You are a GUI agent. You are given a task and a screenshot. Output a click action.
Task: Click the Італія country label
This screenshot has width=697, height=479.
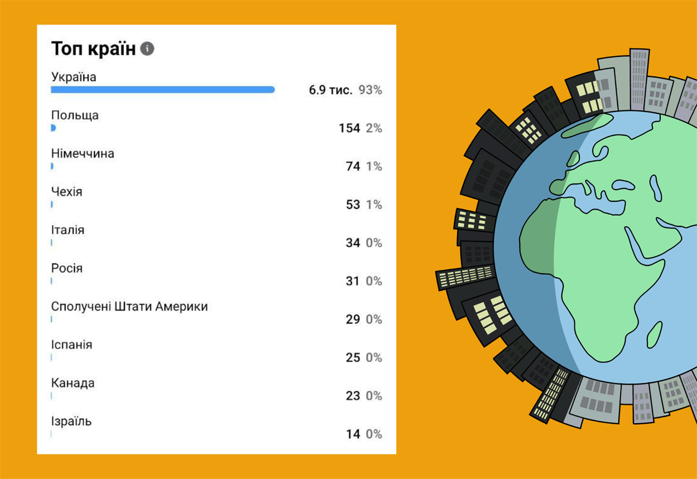point(67,230)
